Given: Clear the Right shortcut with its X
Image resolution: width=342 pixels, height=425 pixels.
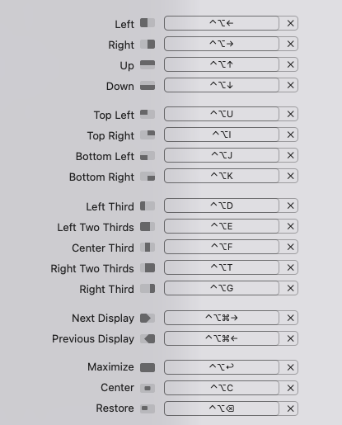Looking at the screenshot, I should pyautogui.click(x=290, y=44).
